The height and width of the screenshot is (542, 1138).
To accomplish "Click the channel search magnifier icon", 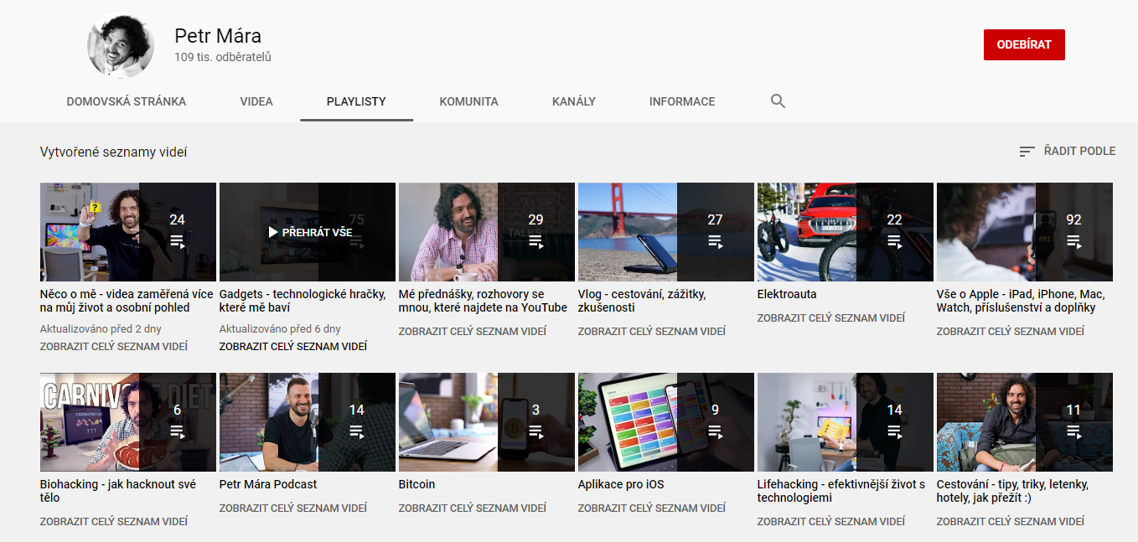I will point(778,101).
